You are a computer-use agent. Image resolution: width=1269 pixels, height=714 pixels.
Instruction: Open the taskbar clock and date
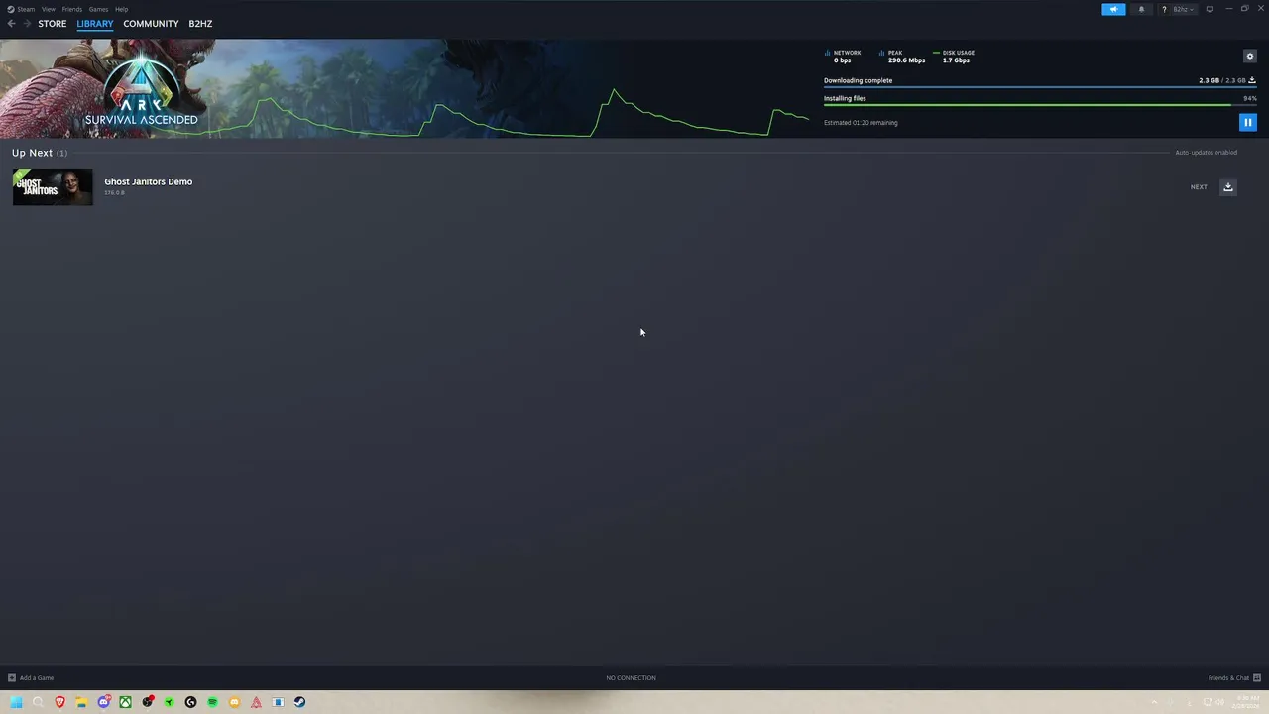pyautogui.click(x=1247, y=702)
